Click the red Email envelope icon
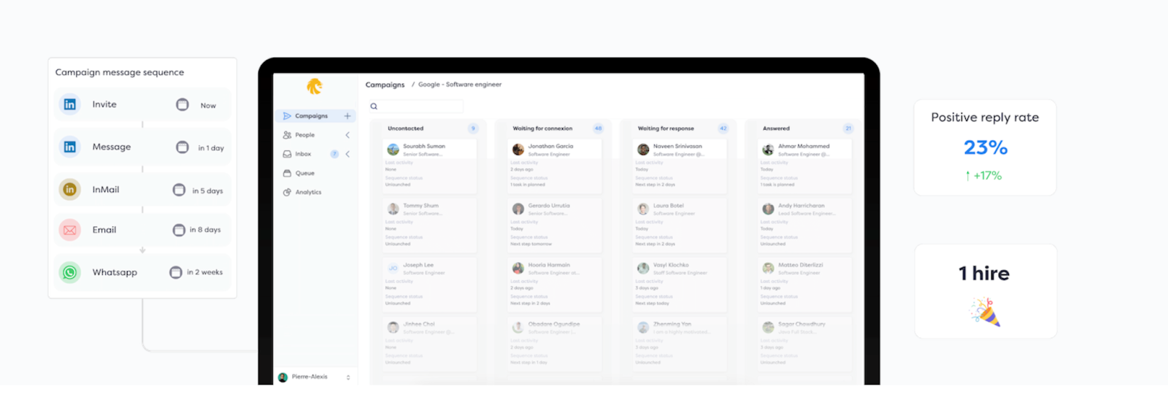1168x413 pixels. [69, 230]
